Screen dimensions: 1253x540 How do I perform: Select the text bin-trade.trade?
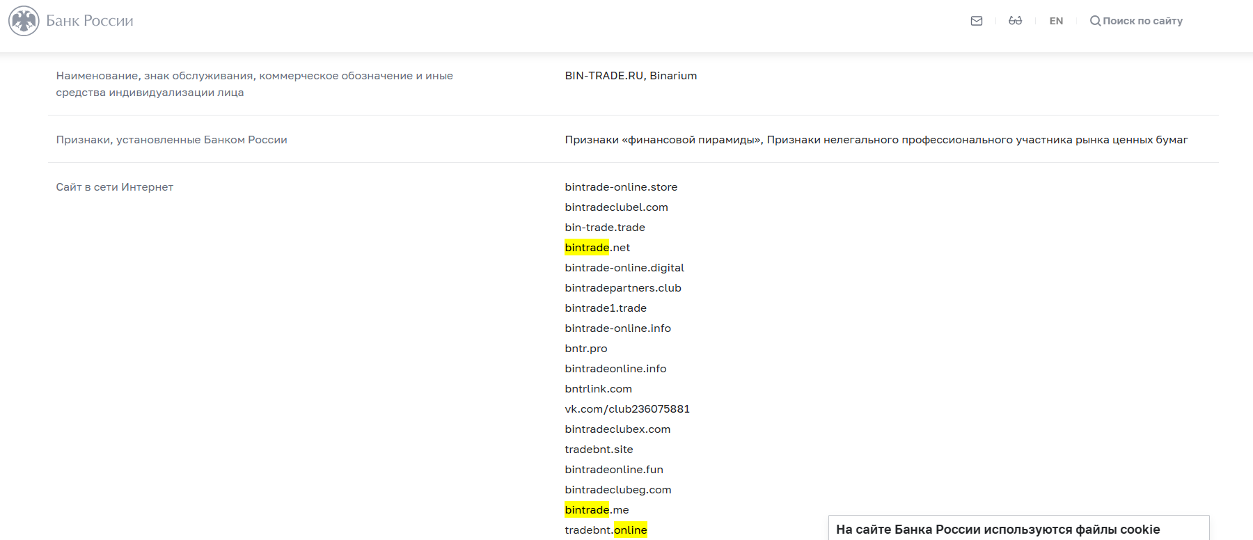(605, 228)
